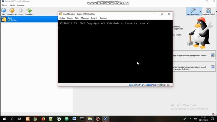Click audio indicator icon in VM status bar
Viewport: 217px width, 122px height.
coord(136,85)
